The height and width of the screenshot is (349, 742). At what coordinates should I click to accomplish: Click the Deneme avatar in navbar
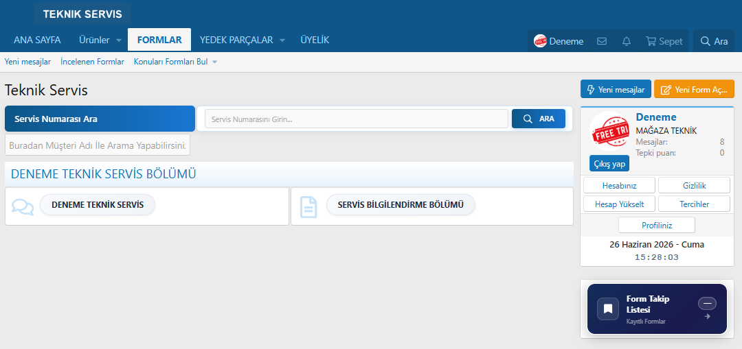tap(541, 41)
